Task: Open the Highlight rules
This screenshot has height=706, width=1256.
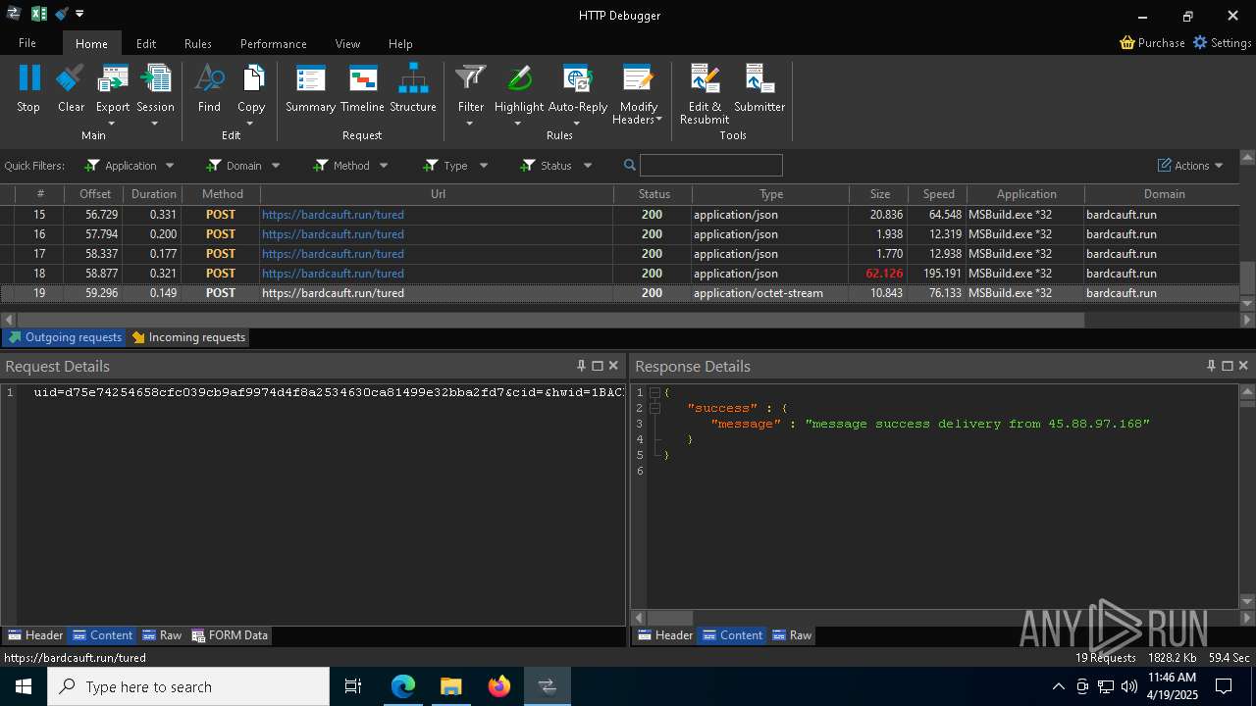Action: (x=519, y=94)
